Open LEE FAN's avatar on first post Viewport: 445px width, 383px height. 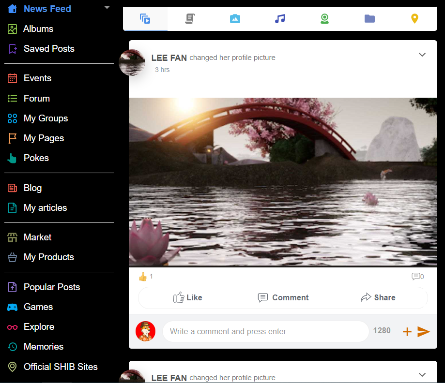(132, 63)
